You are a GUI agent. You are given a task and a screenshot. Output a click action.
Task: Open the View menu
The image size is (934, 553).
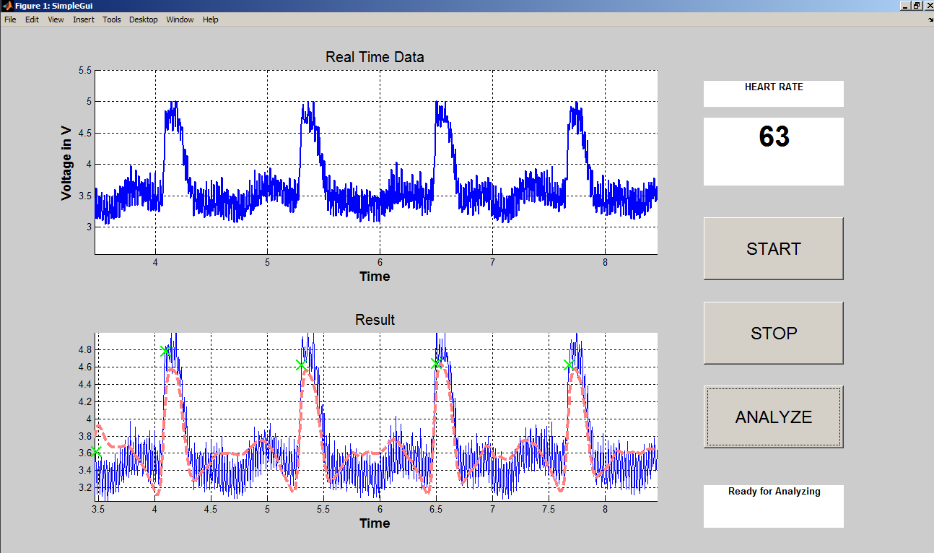pos(55,19)
